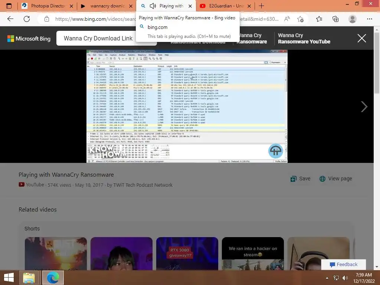The image size is (380, 285).
Task: Open the Favorites list icon
Action: (x=319, y=19)
